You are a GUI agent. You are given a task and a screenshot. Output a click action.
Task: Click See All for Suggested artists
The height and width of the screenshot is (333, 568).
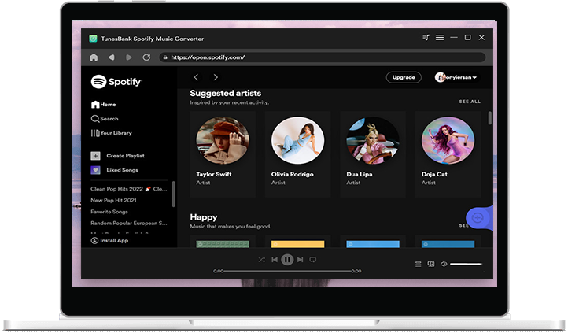tap(470, 102)
